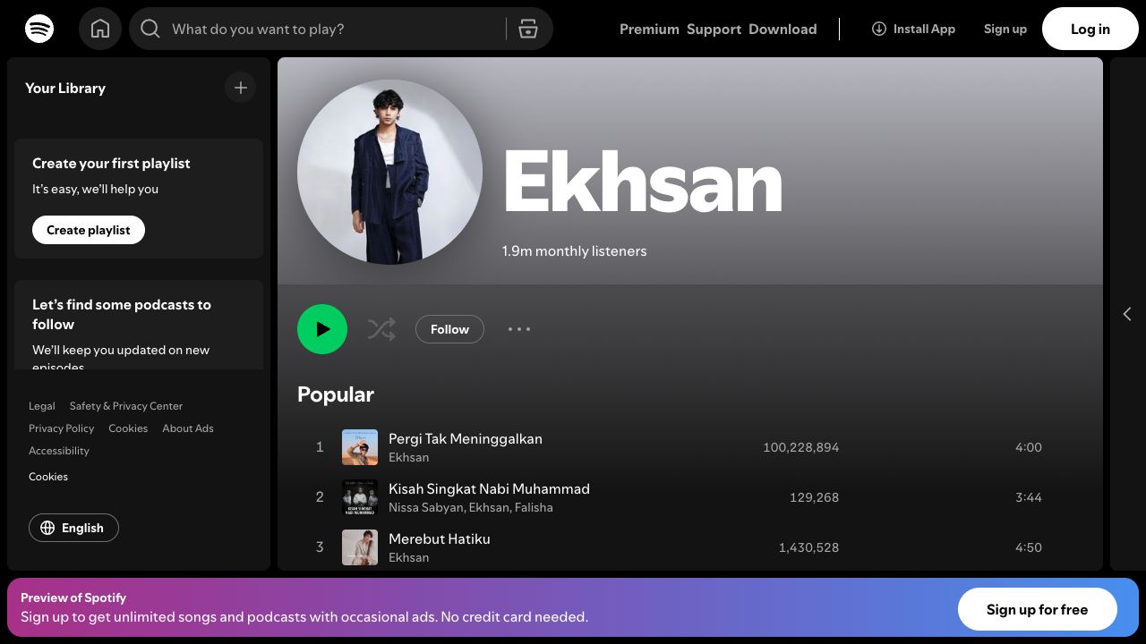Click Kisah Singkat Nabi Muhammad cover art
This screenshot has height=644, width=1146.
coord(360,497)
